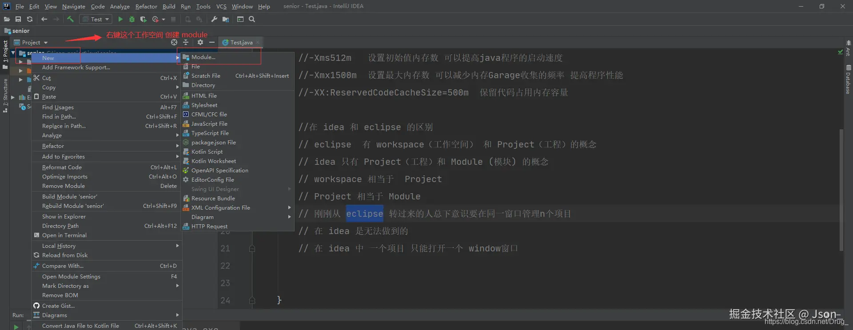853x330 pixels.
Task: Open the Refactor menu in menu bar
Action: (146, 6)
